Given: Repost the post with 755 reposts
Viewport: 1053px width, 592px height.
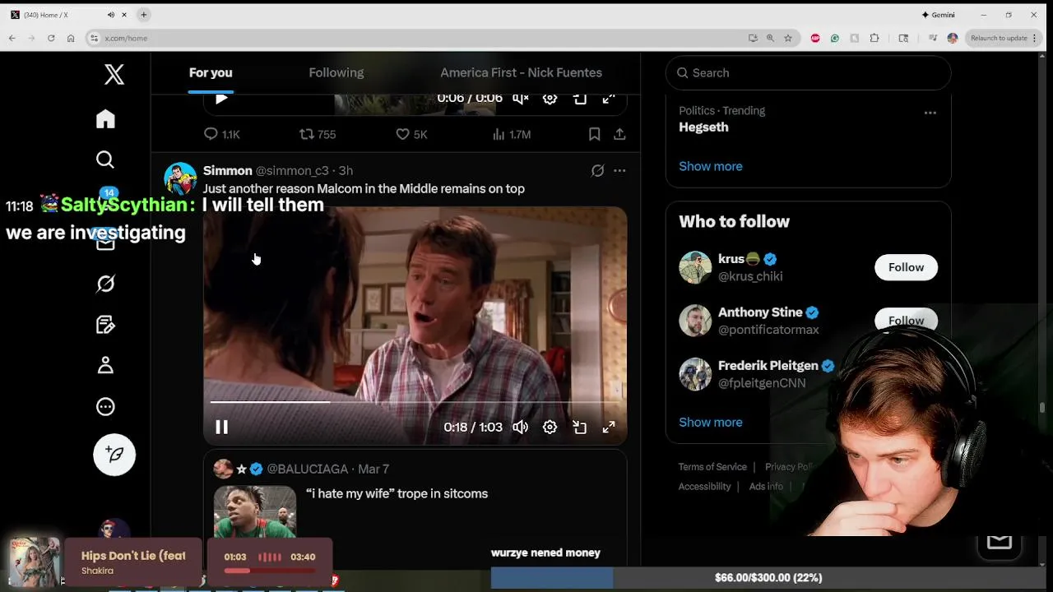Looking at the screenshot, I should [x=317, y=134].
